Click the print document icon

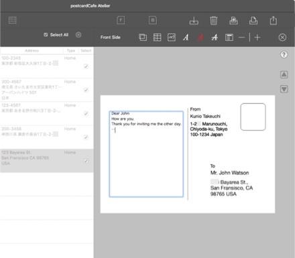click(253, 21)
